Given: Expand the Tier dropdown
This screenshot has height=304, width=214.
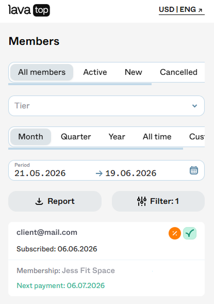Looking at the screenshot, I should [x=106, y=106].
